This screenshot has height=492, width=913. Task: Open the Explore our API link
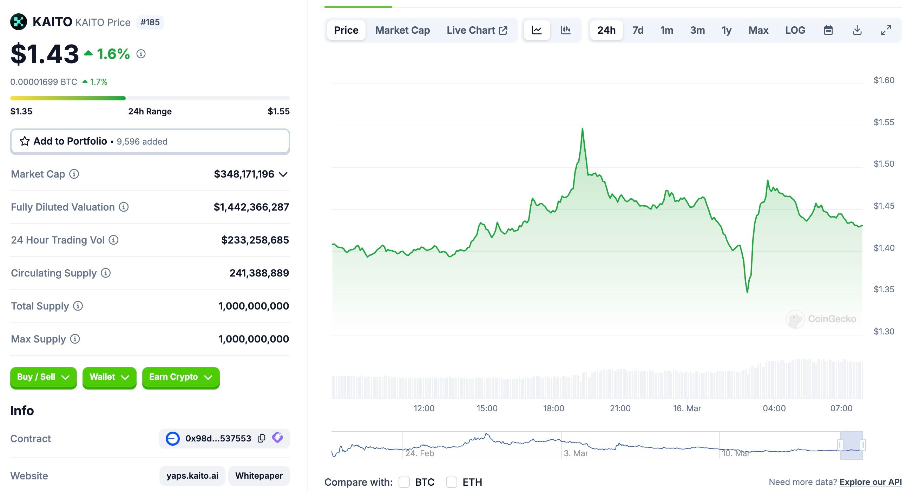tap(871, 482)
